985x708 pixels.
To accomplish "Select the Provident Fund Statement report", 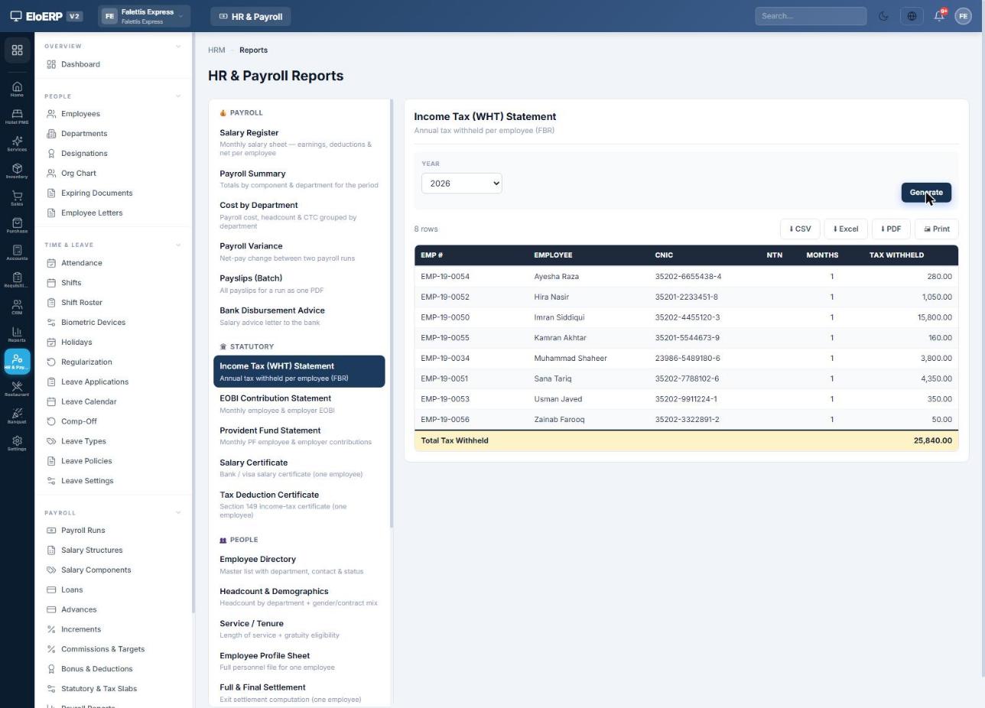I will [x=299, y=436].
